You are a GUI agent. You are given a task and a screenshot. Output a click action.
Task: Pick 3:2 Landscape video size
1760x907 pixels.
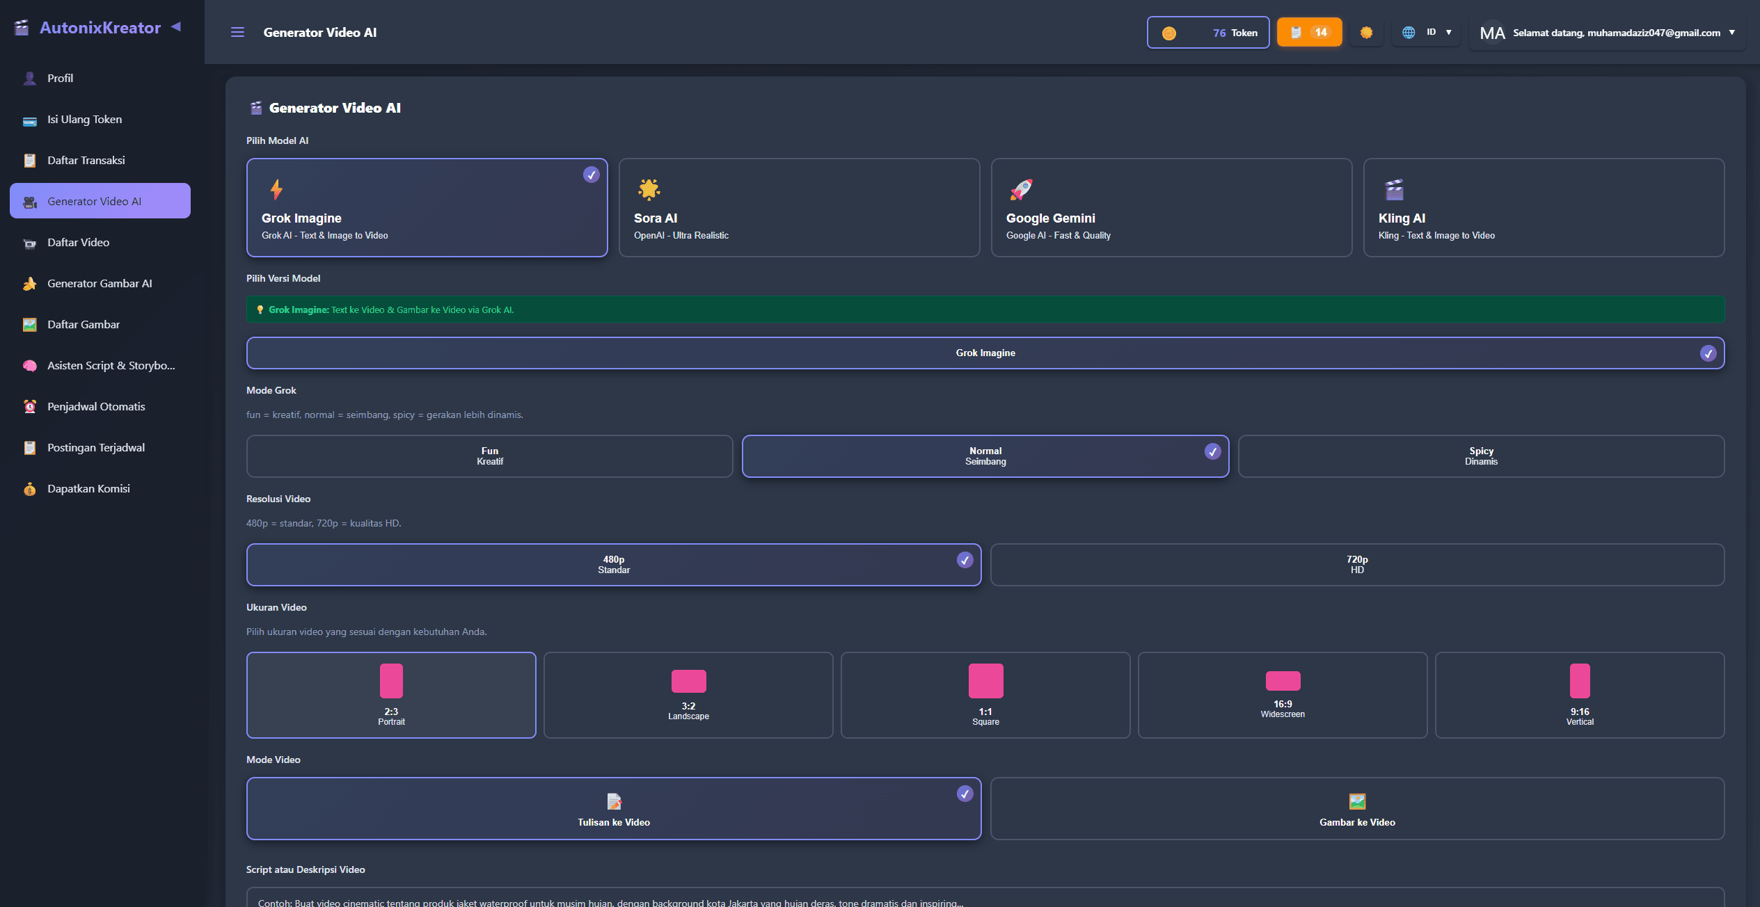[688, 695]
